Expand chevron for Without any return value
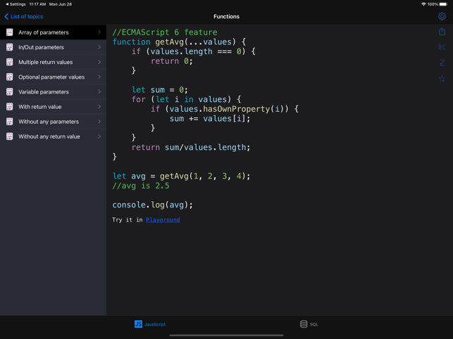Image resolution: width=453 pixels, height=339 pixels. point(99,136)
